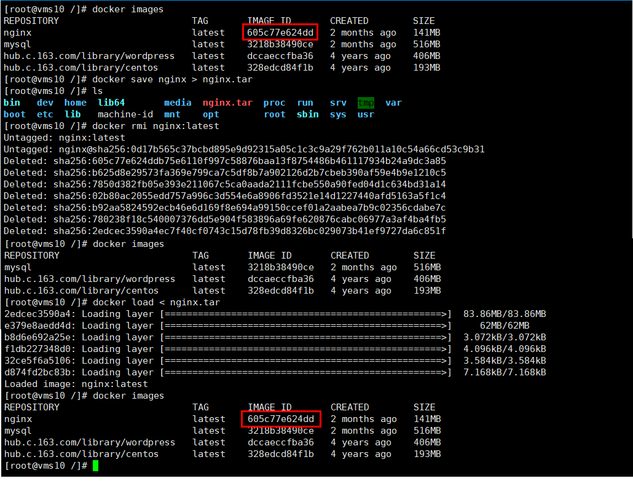This screenshot has width=633, height=481.
Task: Click the progress bar of layer 2edcec3590a4
Action: point(305,315)
